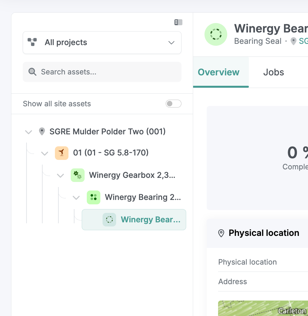Open the All projects dropdown

(x=102, y=43)
